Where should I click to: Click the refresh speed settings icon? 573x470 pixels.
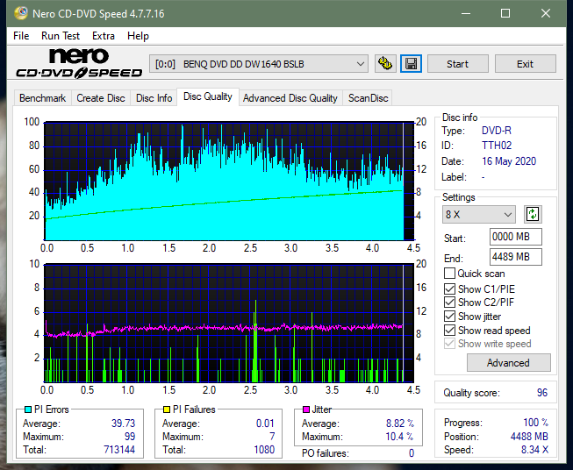(x=533, y=214)
